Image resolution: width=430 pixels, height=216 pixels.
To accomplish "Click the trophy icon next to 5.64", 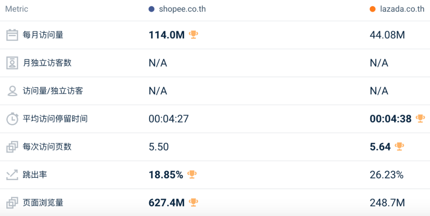I will tap(399, 147).
